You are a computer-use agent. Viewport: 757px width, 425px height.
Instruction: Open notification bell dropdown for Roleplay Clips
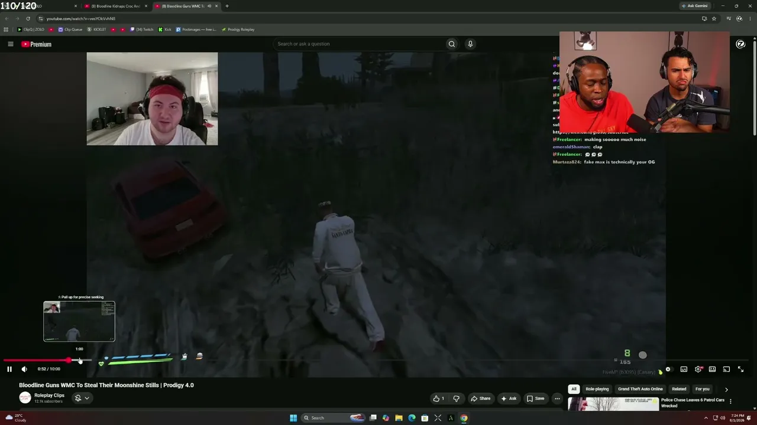point(82,398)
